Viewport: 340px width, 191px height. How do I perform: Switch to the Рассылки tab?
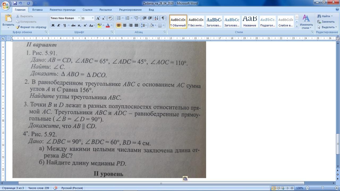click(x=106, y=10)
